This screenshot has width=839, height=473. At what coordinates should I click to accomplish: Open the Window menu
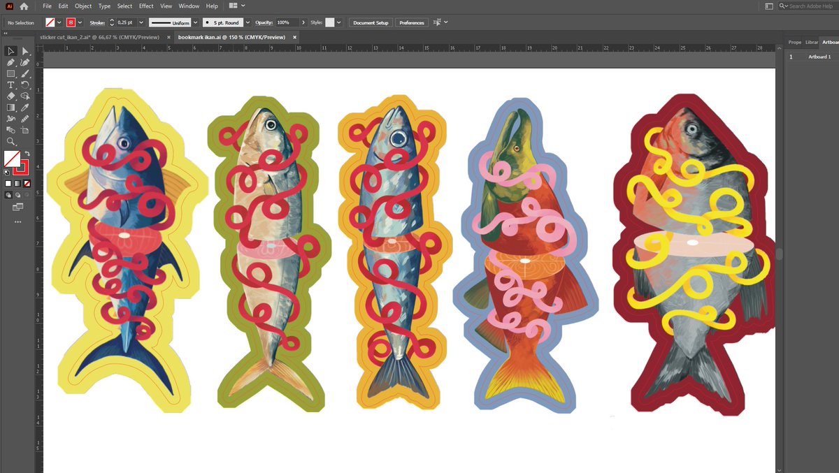[x=189, y=6]
